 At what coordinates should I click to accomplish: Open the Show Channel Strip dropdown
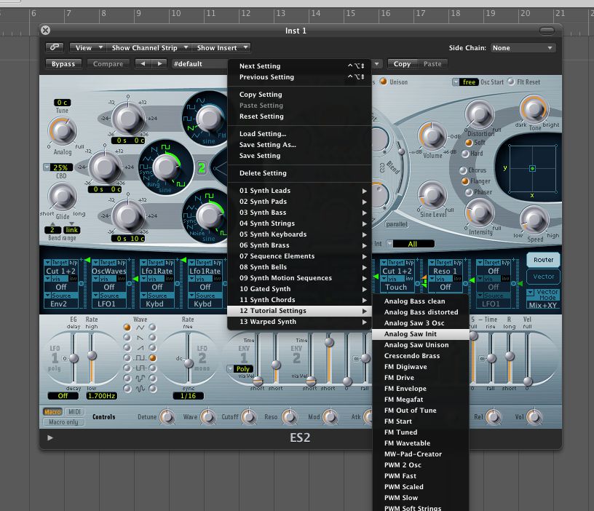click(x=149, y=48)
